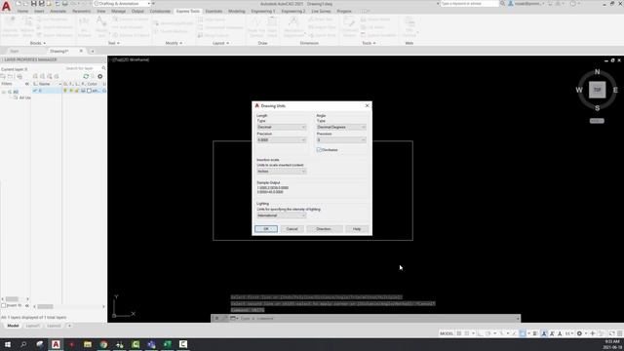Switch to the Manage ribbon tab
624x351 pixels.
pyautogui.click(x=118, y=11)
